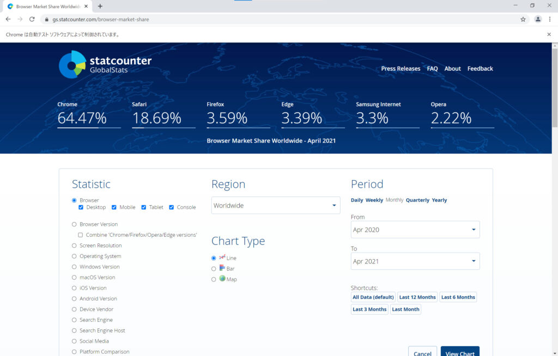
Task: Switch period to Monthly
Action: (395, 200)
